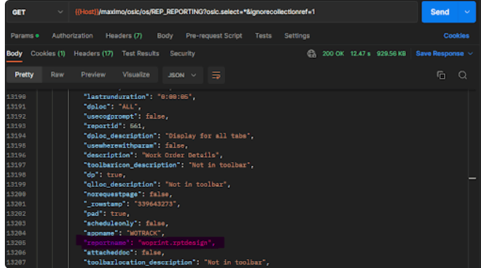Click the "reportid": 561 line
This screenshot has height=268, width=481.
click(x=114, y=126)
